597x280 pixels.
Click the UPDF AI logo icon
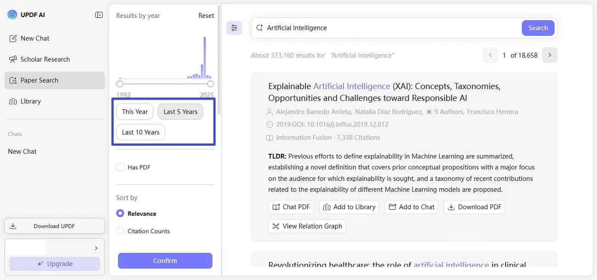coord(12,15)
